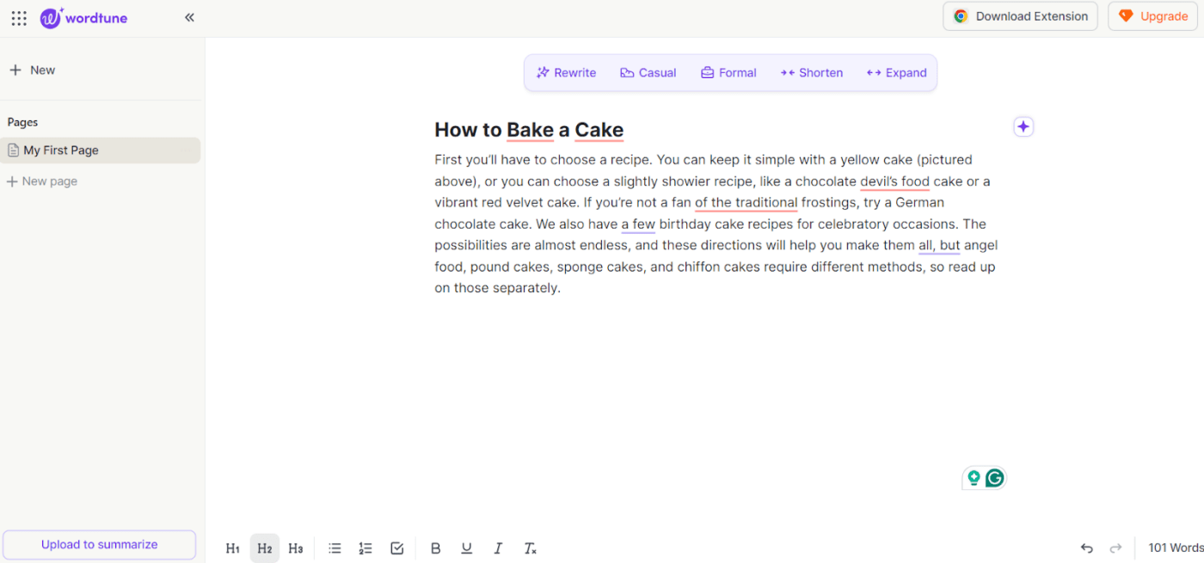Collapse the sidebar with double-chevron icon

click(189, 17)
